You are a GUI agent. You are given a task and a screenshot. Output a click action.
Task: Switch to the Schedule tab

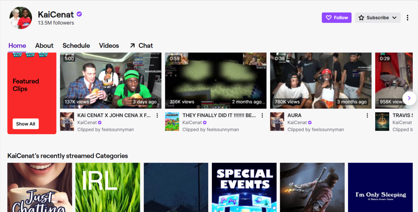coord(76,45)
